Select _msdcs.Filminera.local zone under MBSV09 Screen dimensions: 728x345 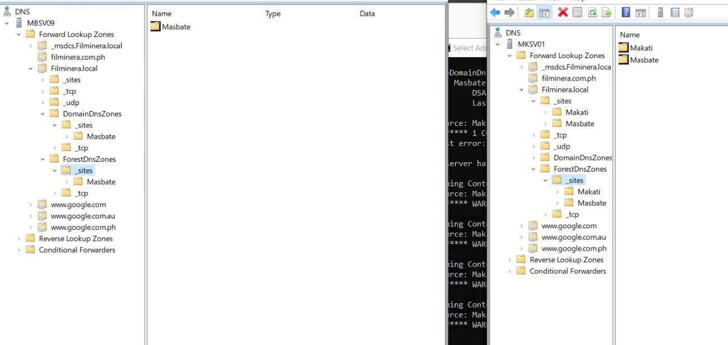click(x=86, y=46)
